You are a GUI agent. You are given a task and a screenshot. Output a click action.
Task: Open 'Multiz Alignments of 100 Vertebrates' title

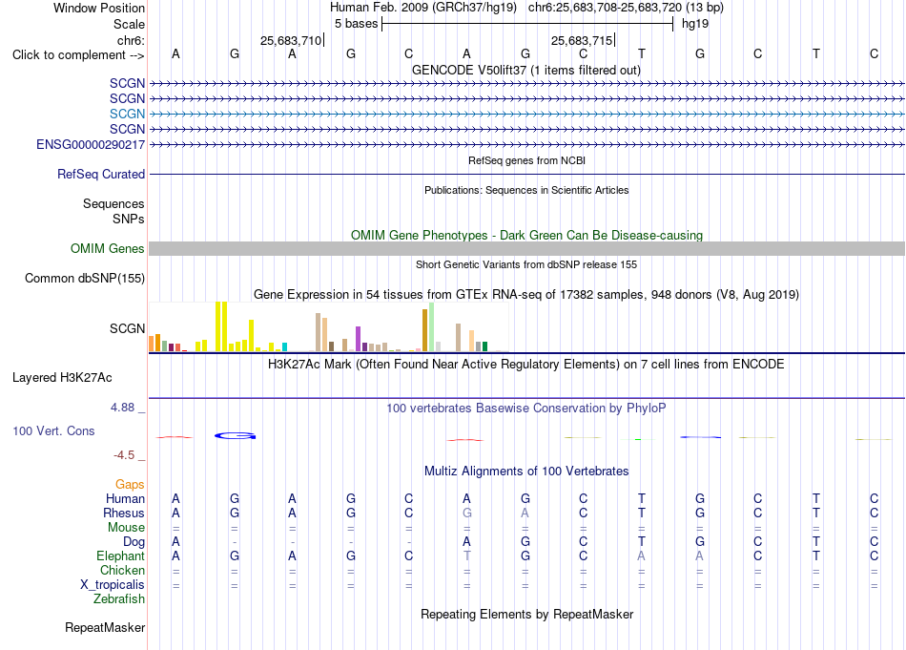tap(526, 471)
